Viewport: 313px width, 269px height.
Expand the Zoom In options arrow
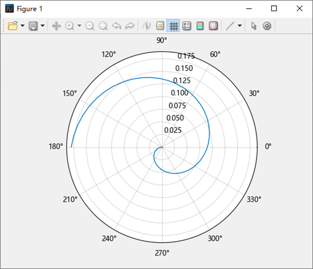(x=79, y=26)
